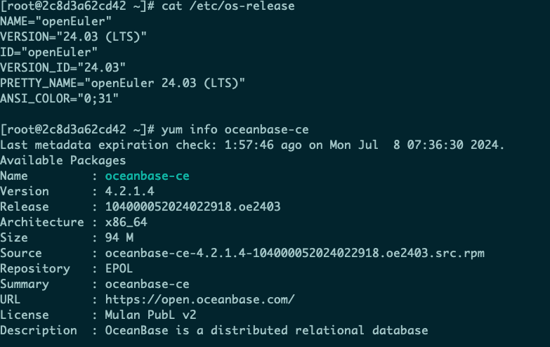
Task: Click the source .src.rpm filename
Action: [x=294, y=253]
